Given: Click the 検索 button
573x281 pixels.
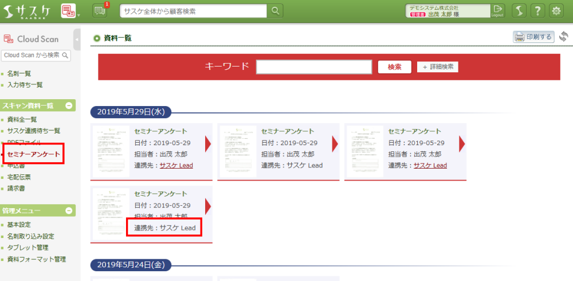Looking at the screenshot, I should [394, 67].
